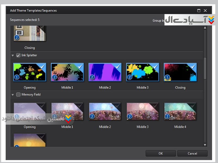218x163 pixels.
Task: Toggle the checkmark corner on Memory Field Middle 4
Action: click(x=193, y=106)
